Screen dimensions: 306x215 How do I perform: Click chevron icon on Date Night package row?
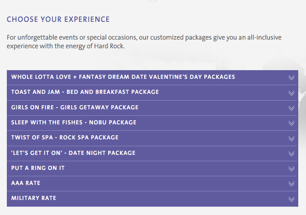point(291,154)
